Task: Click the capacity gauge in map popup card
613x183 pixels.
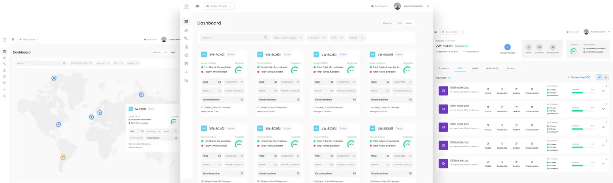Action: pyautogui.click(x=174, y=122)
